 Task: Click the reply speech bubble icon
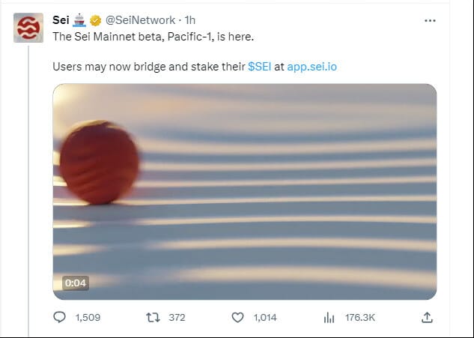61,318
